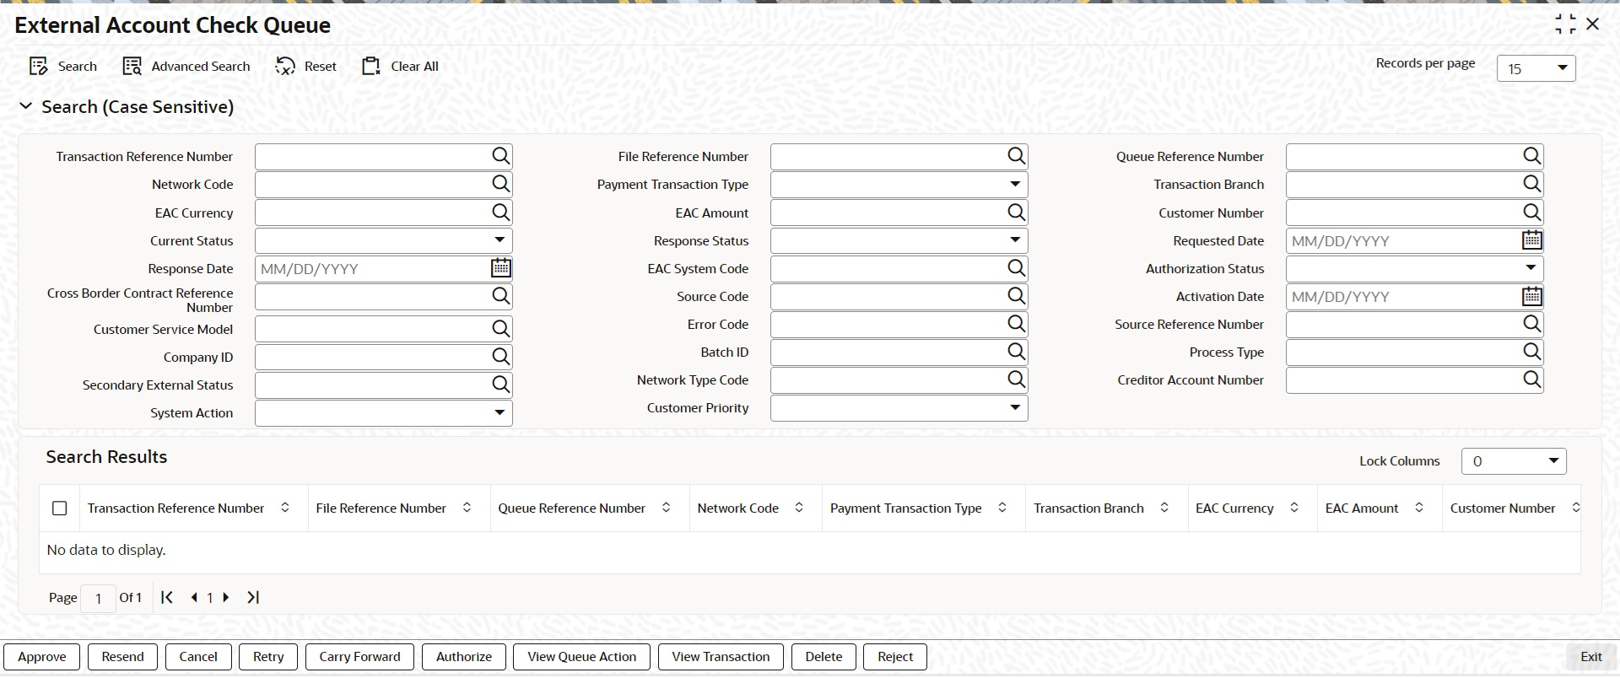This screenshot has width=1620, height=678.
Task: Open System Action dropdown
Action: [500, 412]
